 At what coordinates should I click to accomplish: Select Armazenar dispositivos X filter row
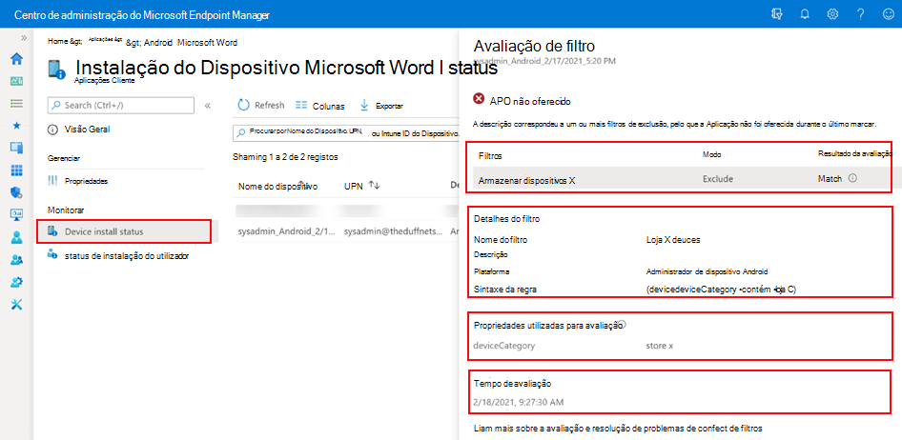click(683, 180)
